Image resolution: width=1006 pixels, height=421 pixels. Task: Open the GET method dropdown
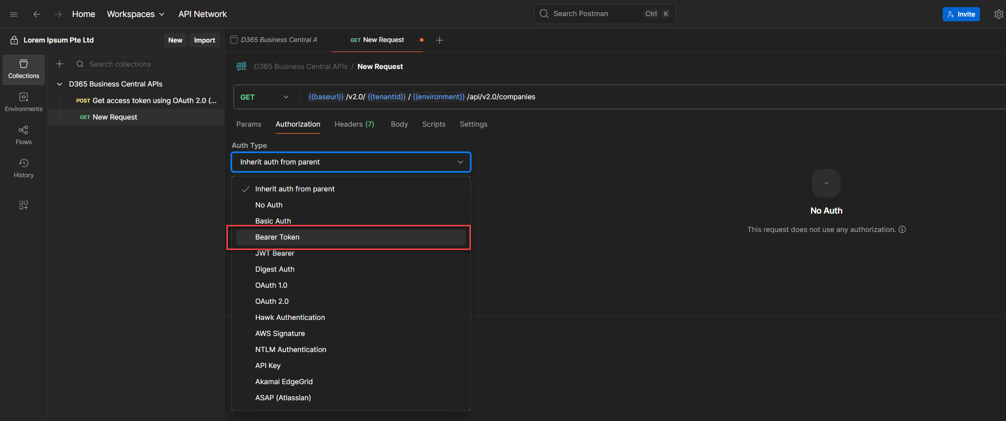click(x=265, y=97)
